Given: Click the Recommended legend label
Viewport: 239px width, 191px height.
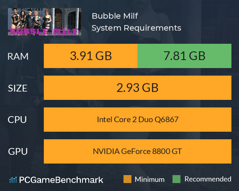Looking at the screenshot, I should click(208, 179).
